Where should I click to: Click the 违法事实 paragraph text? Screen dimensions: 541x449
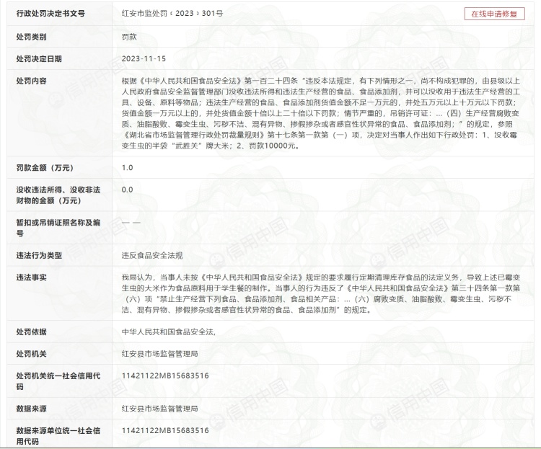pyautogui.click(x=325, y=294)
